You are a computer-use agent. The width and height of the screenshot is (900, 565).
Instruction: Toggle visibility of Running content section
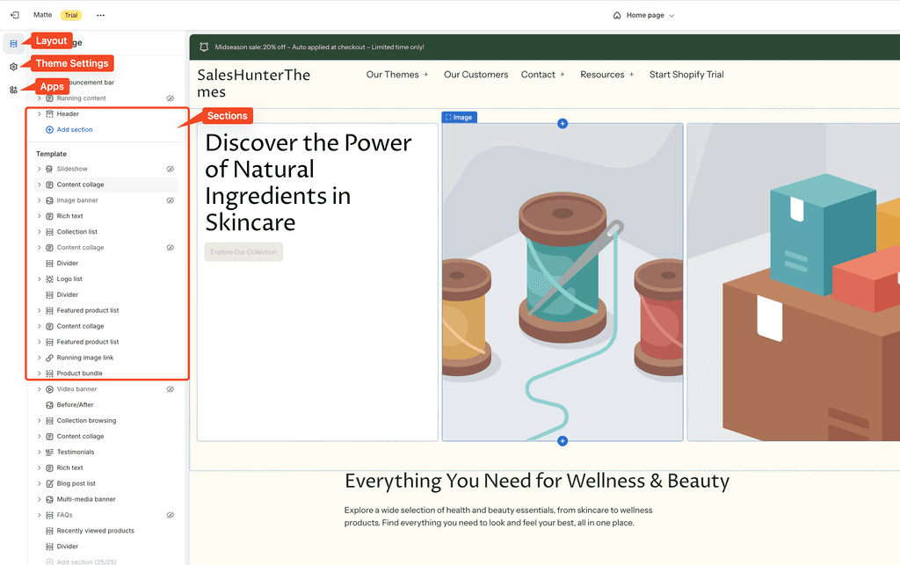(171, 98)
